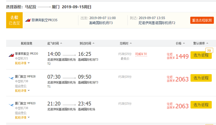Click the ¥1449 price for PR330
This screenshot has height=125, width=216.
pos(182,56)
